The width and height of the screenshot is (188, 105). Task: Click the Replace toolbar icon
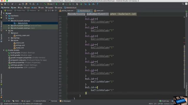[x=33, y=4]
